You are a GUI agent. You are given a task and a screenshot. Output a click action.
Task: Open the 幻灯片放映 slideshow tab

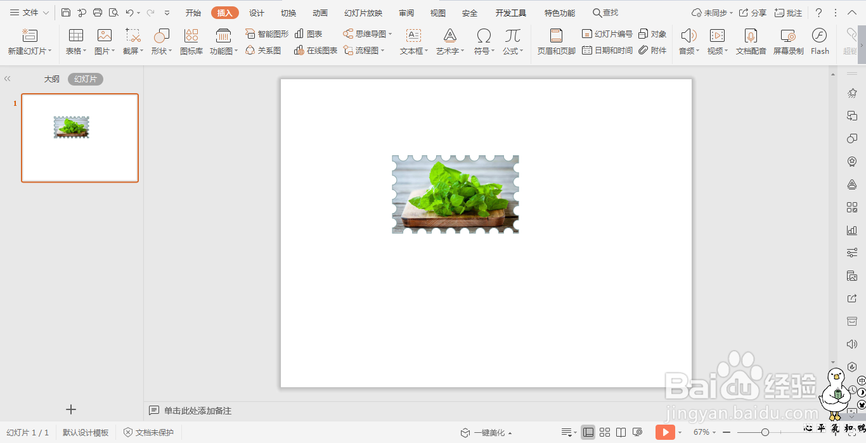(x=363, y=13)
